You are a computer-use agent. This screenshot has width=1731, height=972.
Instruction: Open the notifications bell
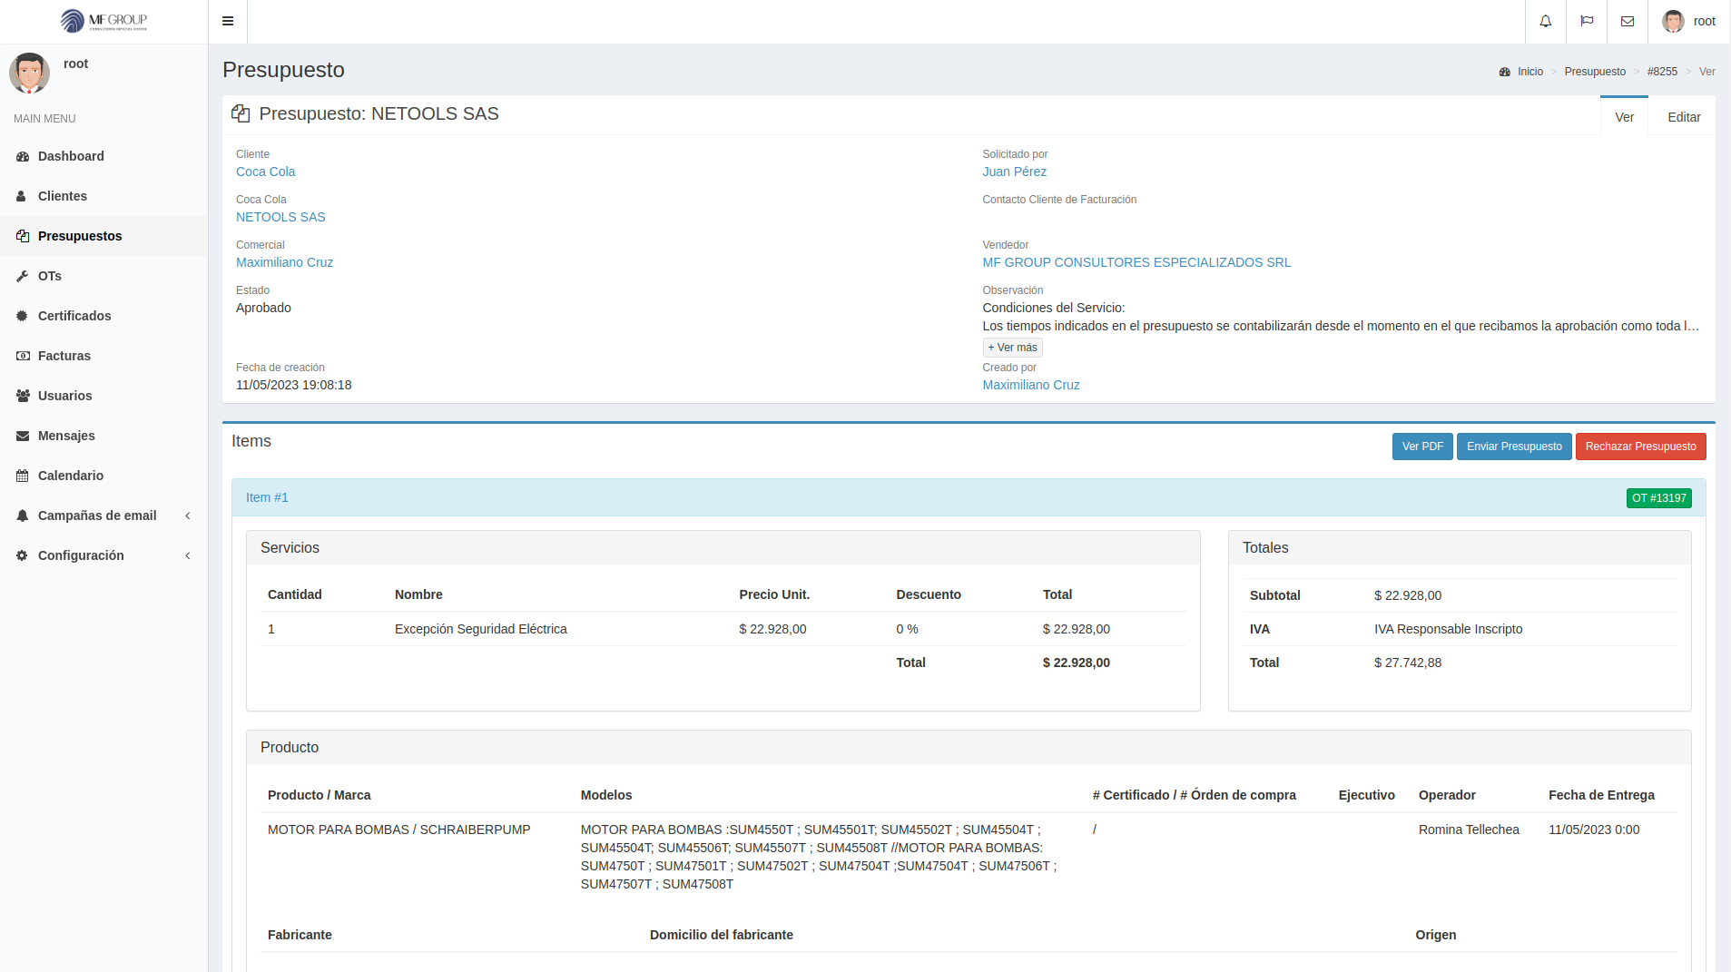(1545, 21)
